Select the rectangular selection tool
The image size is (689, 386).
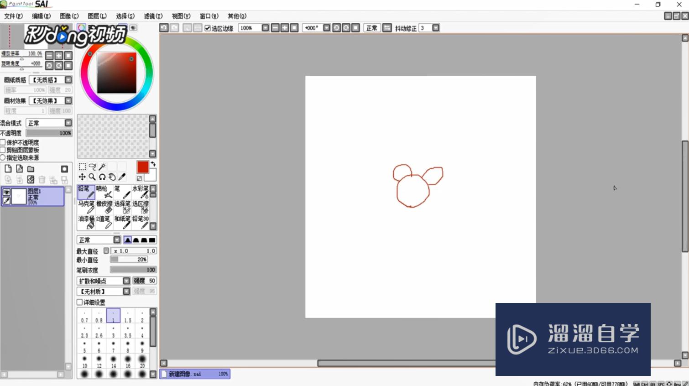click(x=82, y=167)
